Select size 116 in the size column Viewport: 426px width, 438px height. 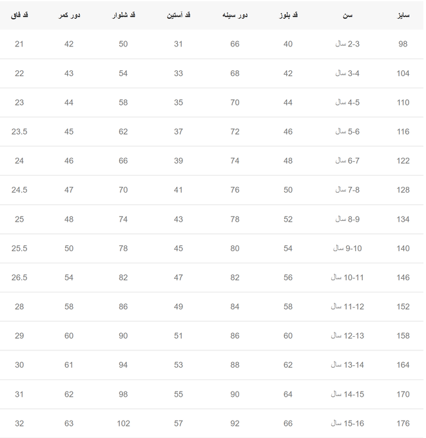(403, 131)
